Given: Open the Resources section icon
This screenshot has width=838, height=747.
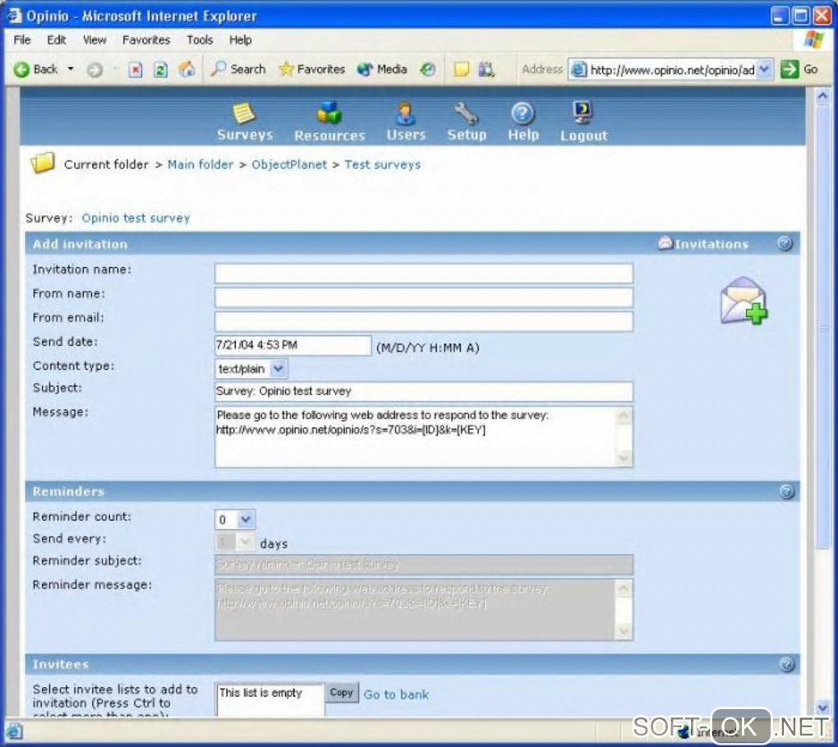Looking at the screenshot, I should tap(329, 113).
